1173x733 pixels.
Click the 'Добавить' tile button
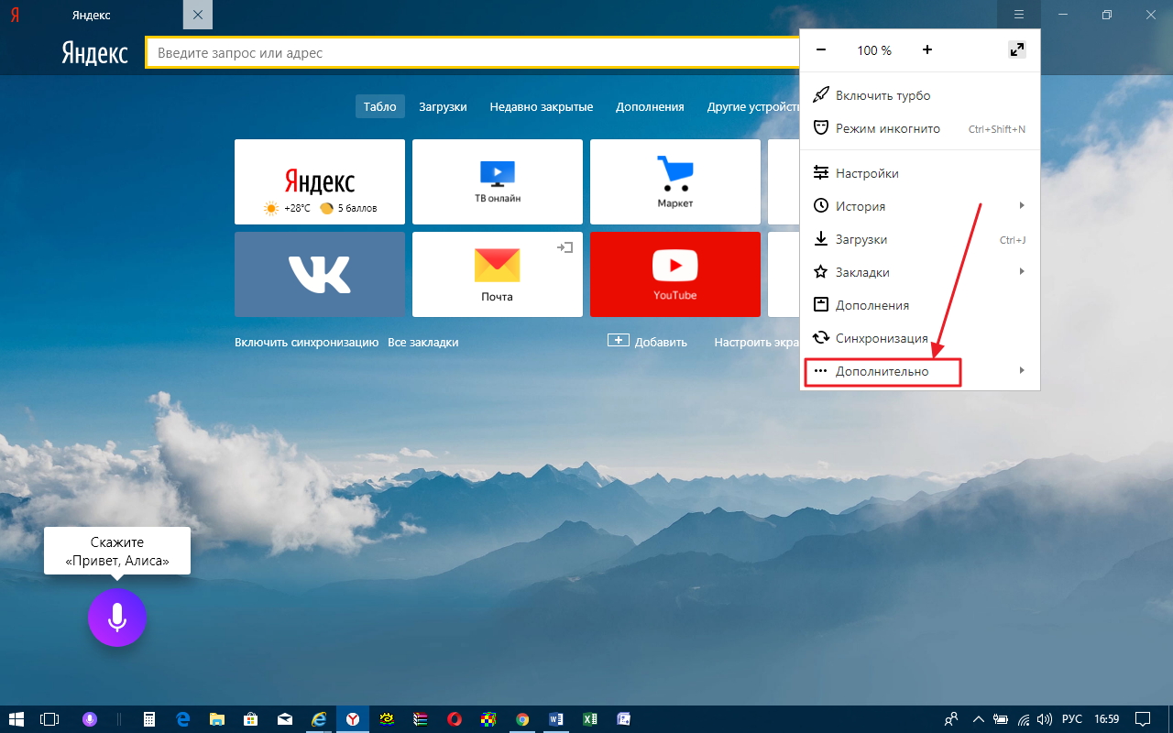(x=647, y=342)
